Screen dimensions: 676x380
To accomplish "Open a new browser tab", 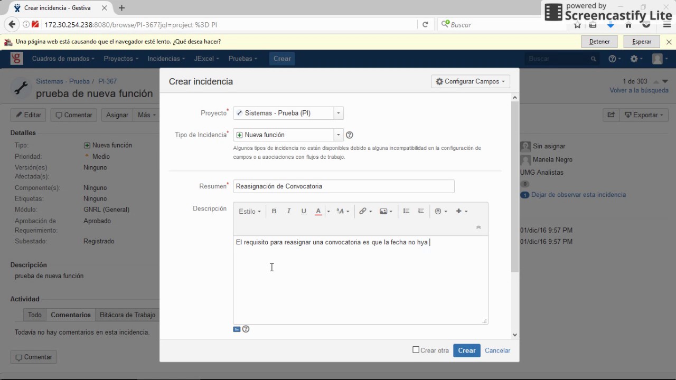I will pyautogui.click(x=122, y=8).
